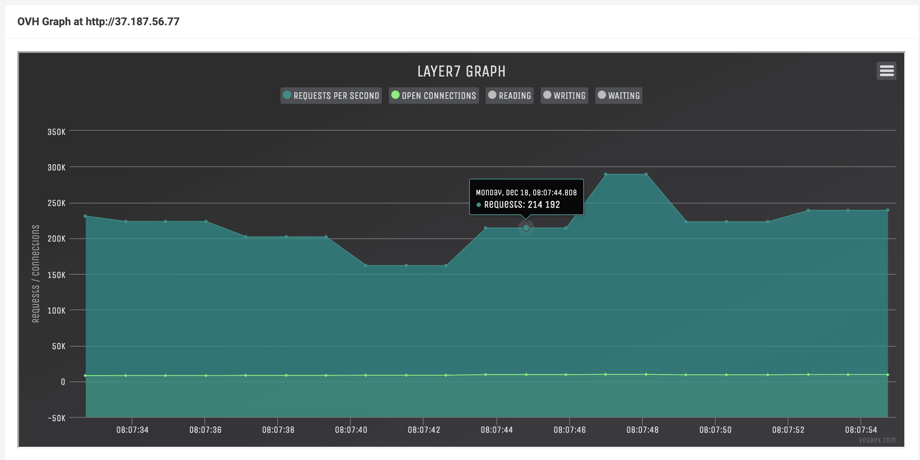The image size is (920, 460).
Task: Enable the Waiting series legend item
Action: (624, 96)
